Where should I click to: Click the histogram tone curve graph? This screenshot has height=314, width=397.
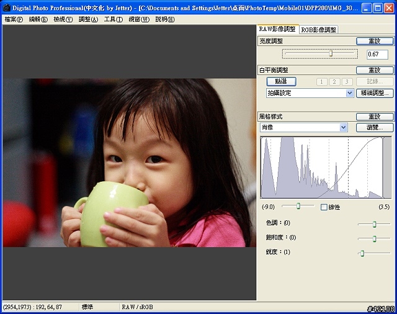coord(326,168)
